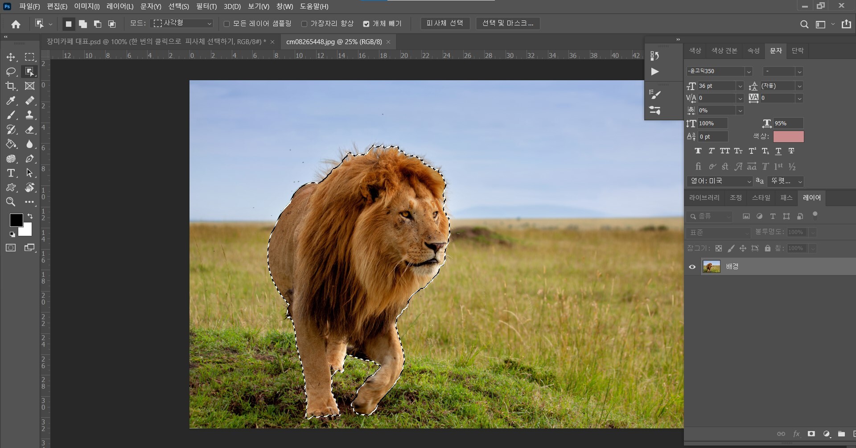Open the font size 36 pt dropdown
This screenshot has width=856, height=448.
pyautogui.click(x=740, y=86)
